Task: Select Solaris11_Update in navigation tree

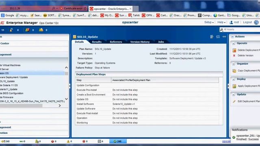Action: coord(9,89)
